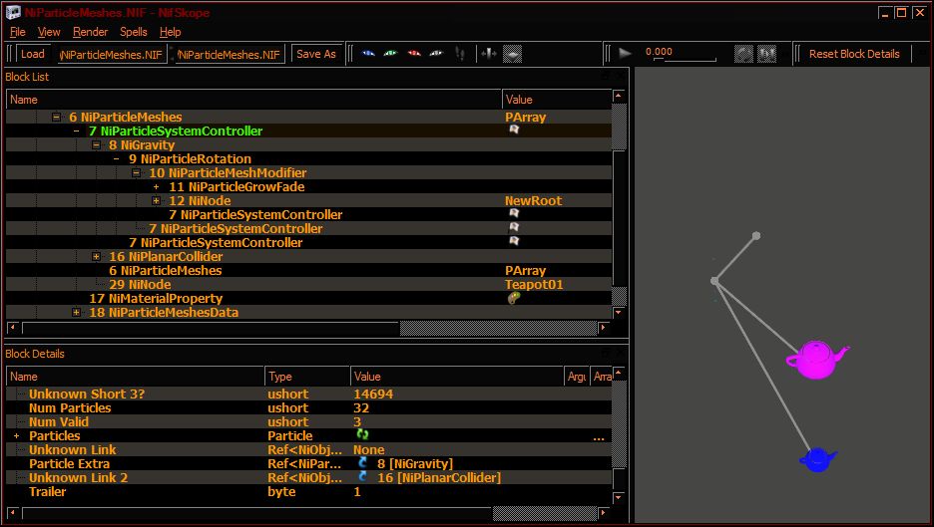
Task: Open the Render menu
Action: pos(90,32)
